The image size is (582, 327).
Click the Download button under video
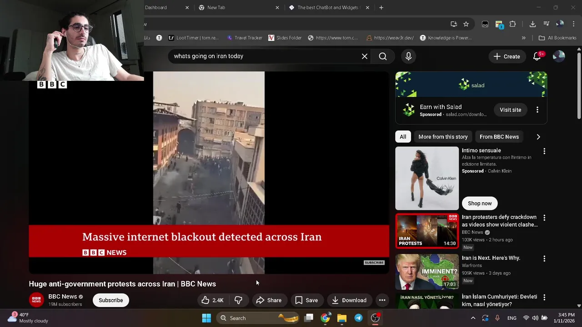[349, 300]
